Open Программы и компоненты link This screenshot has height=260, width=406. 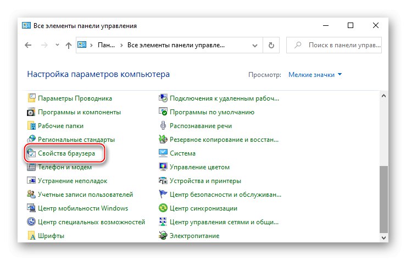coord(79,112)
